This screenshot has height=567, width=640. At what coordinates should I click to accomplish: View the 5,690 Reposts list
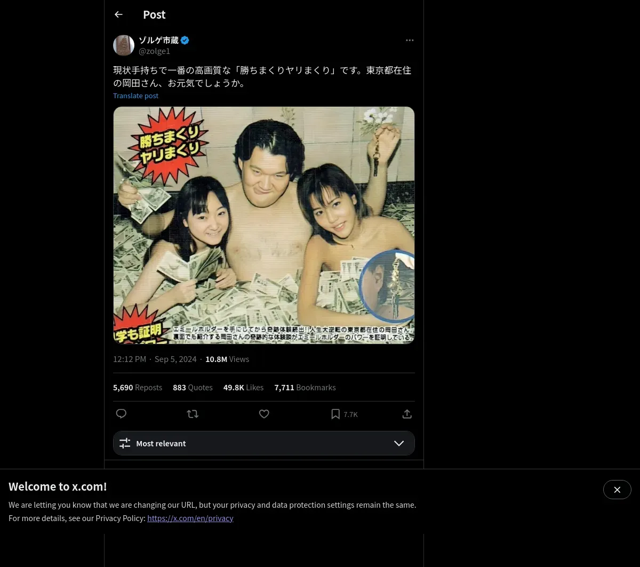(x=138, y=388)
